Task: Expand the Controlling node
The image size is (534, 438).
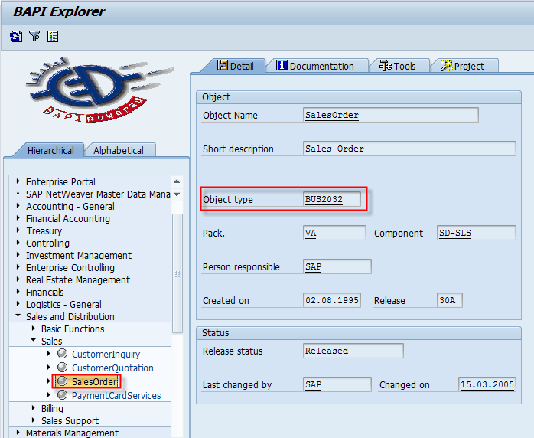Action: coord(18,243)
